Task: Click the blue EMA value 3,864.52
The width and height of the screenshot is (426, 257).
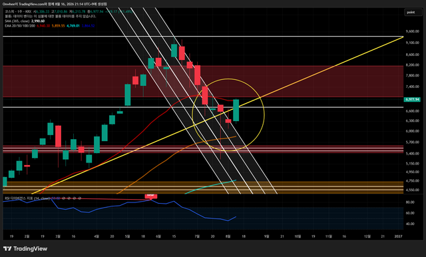Action: [88, 26]
